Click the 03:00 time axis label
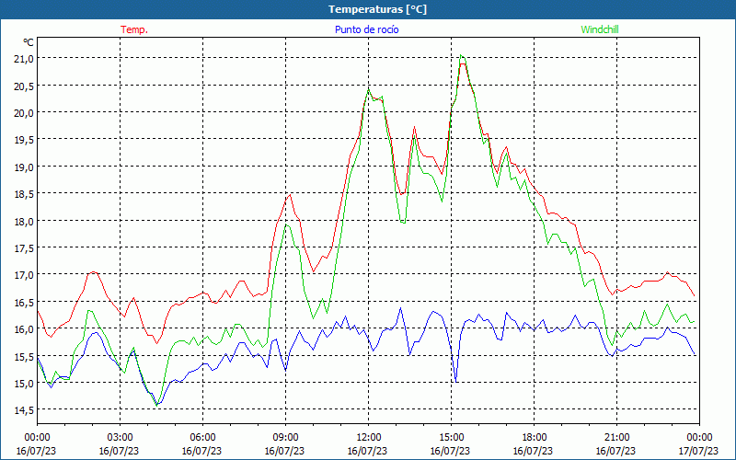Screen dimensions: 736x460 click(x=120, y=438)
